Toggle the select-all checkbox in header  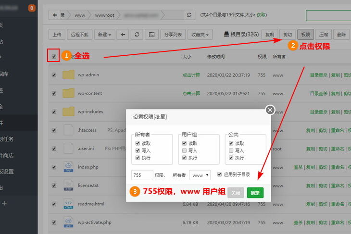(x=54, y=57)
